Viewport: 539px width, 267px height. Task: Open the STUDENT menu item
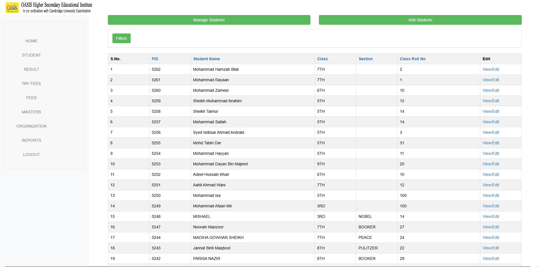click(31, 55)
